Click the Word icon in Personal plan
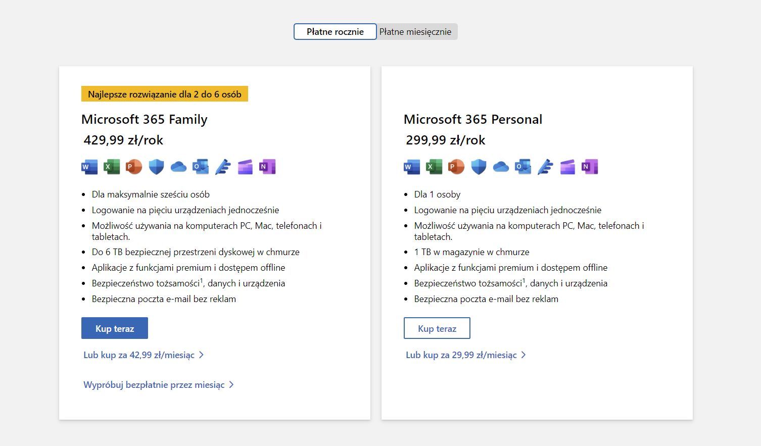The image size is (761, 446). [x=412, y=167]
